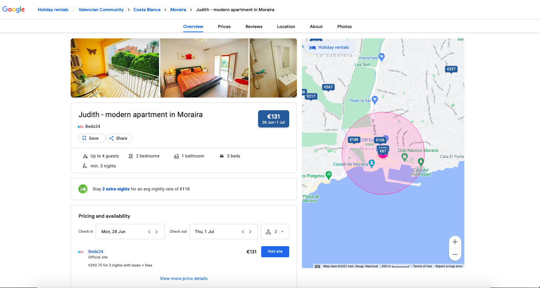Save this rental with the Save button
The image size is (540, 288).
(92, 138)
